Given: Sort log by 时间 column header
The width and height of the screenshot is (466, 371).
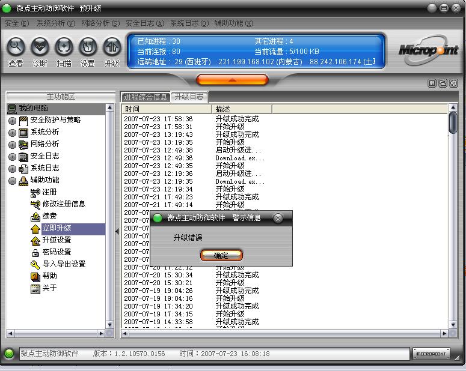Looking at the screenshot, I should pos(167,109).
